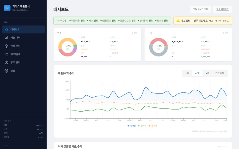The width and height of the screenshot is (239, 149).
Task: Click the 매출 row in 어제 실적
Action: tap(23, 125)
